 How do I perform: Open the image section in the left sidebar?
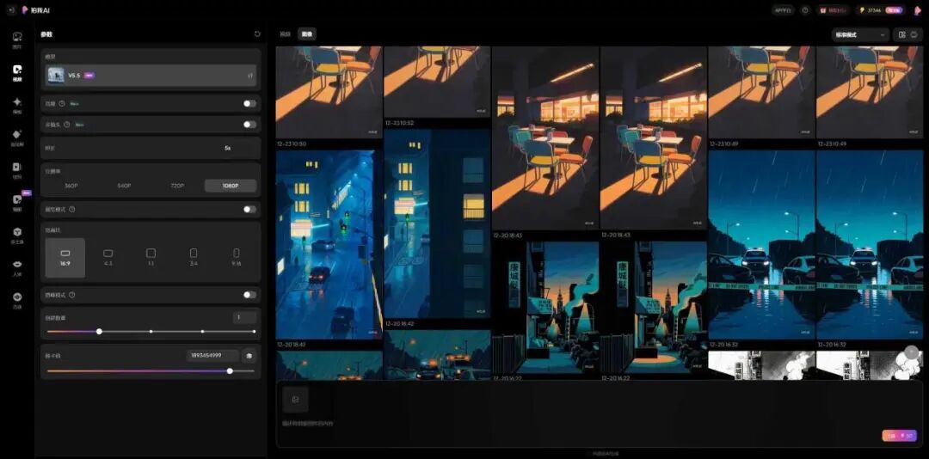(x=17, y=39)
